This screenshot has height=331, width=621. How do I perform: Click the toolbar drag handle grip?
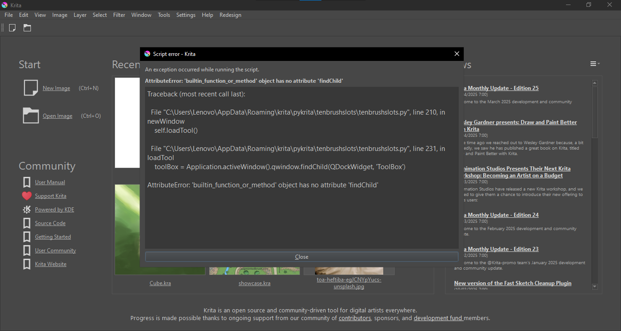pos(3,28)
